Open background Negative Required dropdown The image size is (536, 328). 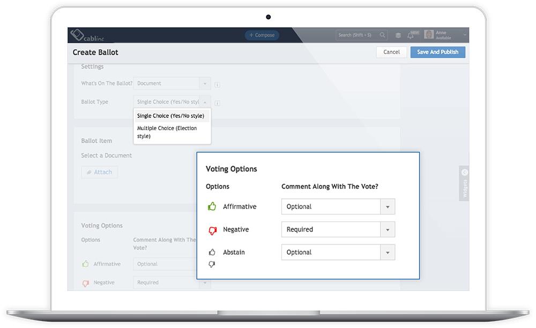[172, 282]
